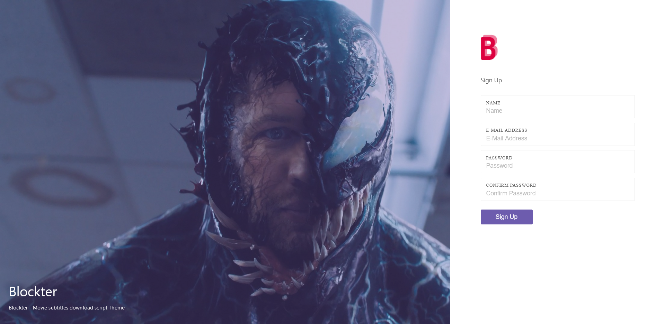Click the CONFIRM PASSWORD label text

pyautogui.click(x=511, y=185)
